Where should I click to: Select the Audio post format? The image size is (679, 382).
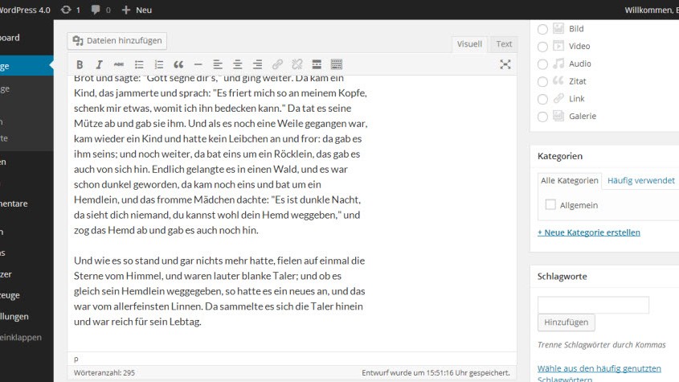pos(542,64)
